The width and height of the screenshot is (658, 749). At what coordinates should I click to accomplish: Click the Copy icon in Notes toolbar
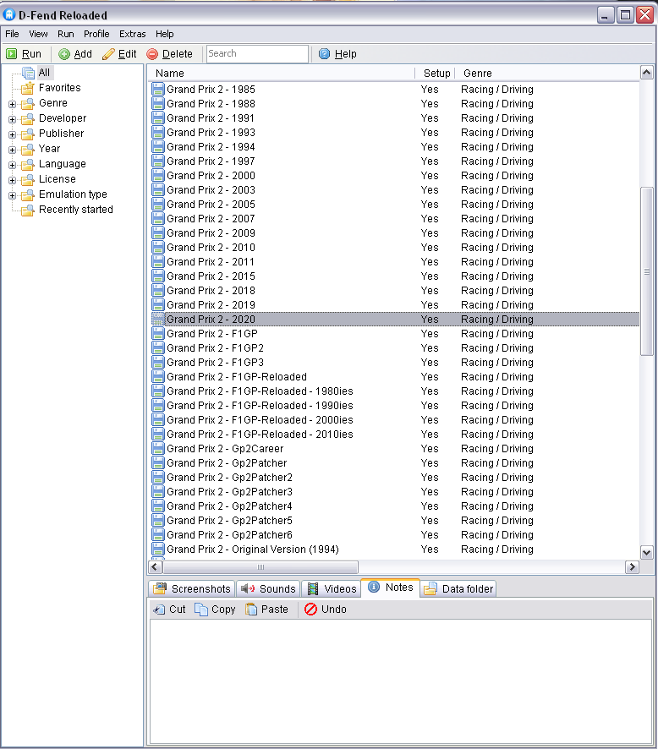point(201,610)
